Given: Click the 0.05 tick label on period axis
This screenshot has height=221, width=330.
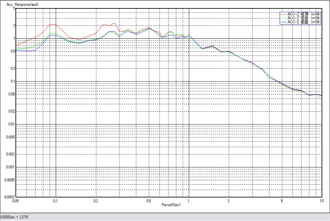Looking at the screenshot, I should [15, 201].
